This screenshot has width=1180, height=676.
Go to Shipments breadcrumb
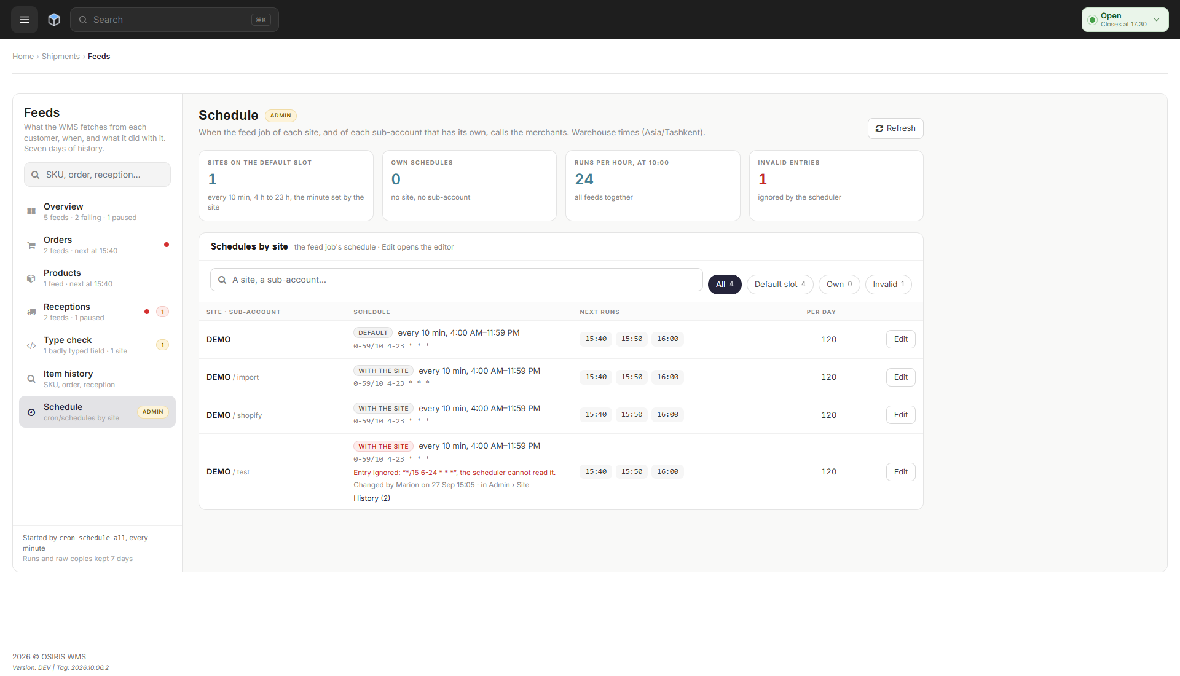tap(61, 57)
